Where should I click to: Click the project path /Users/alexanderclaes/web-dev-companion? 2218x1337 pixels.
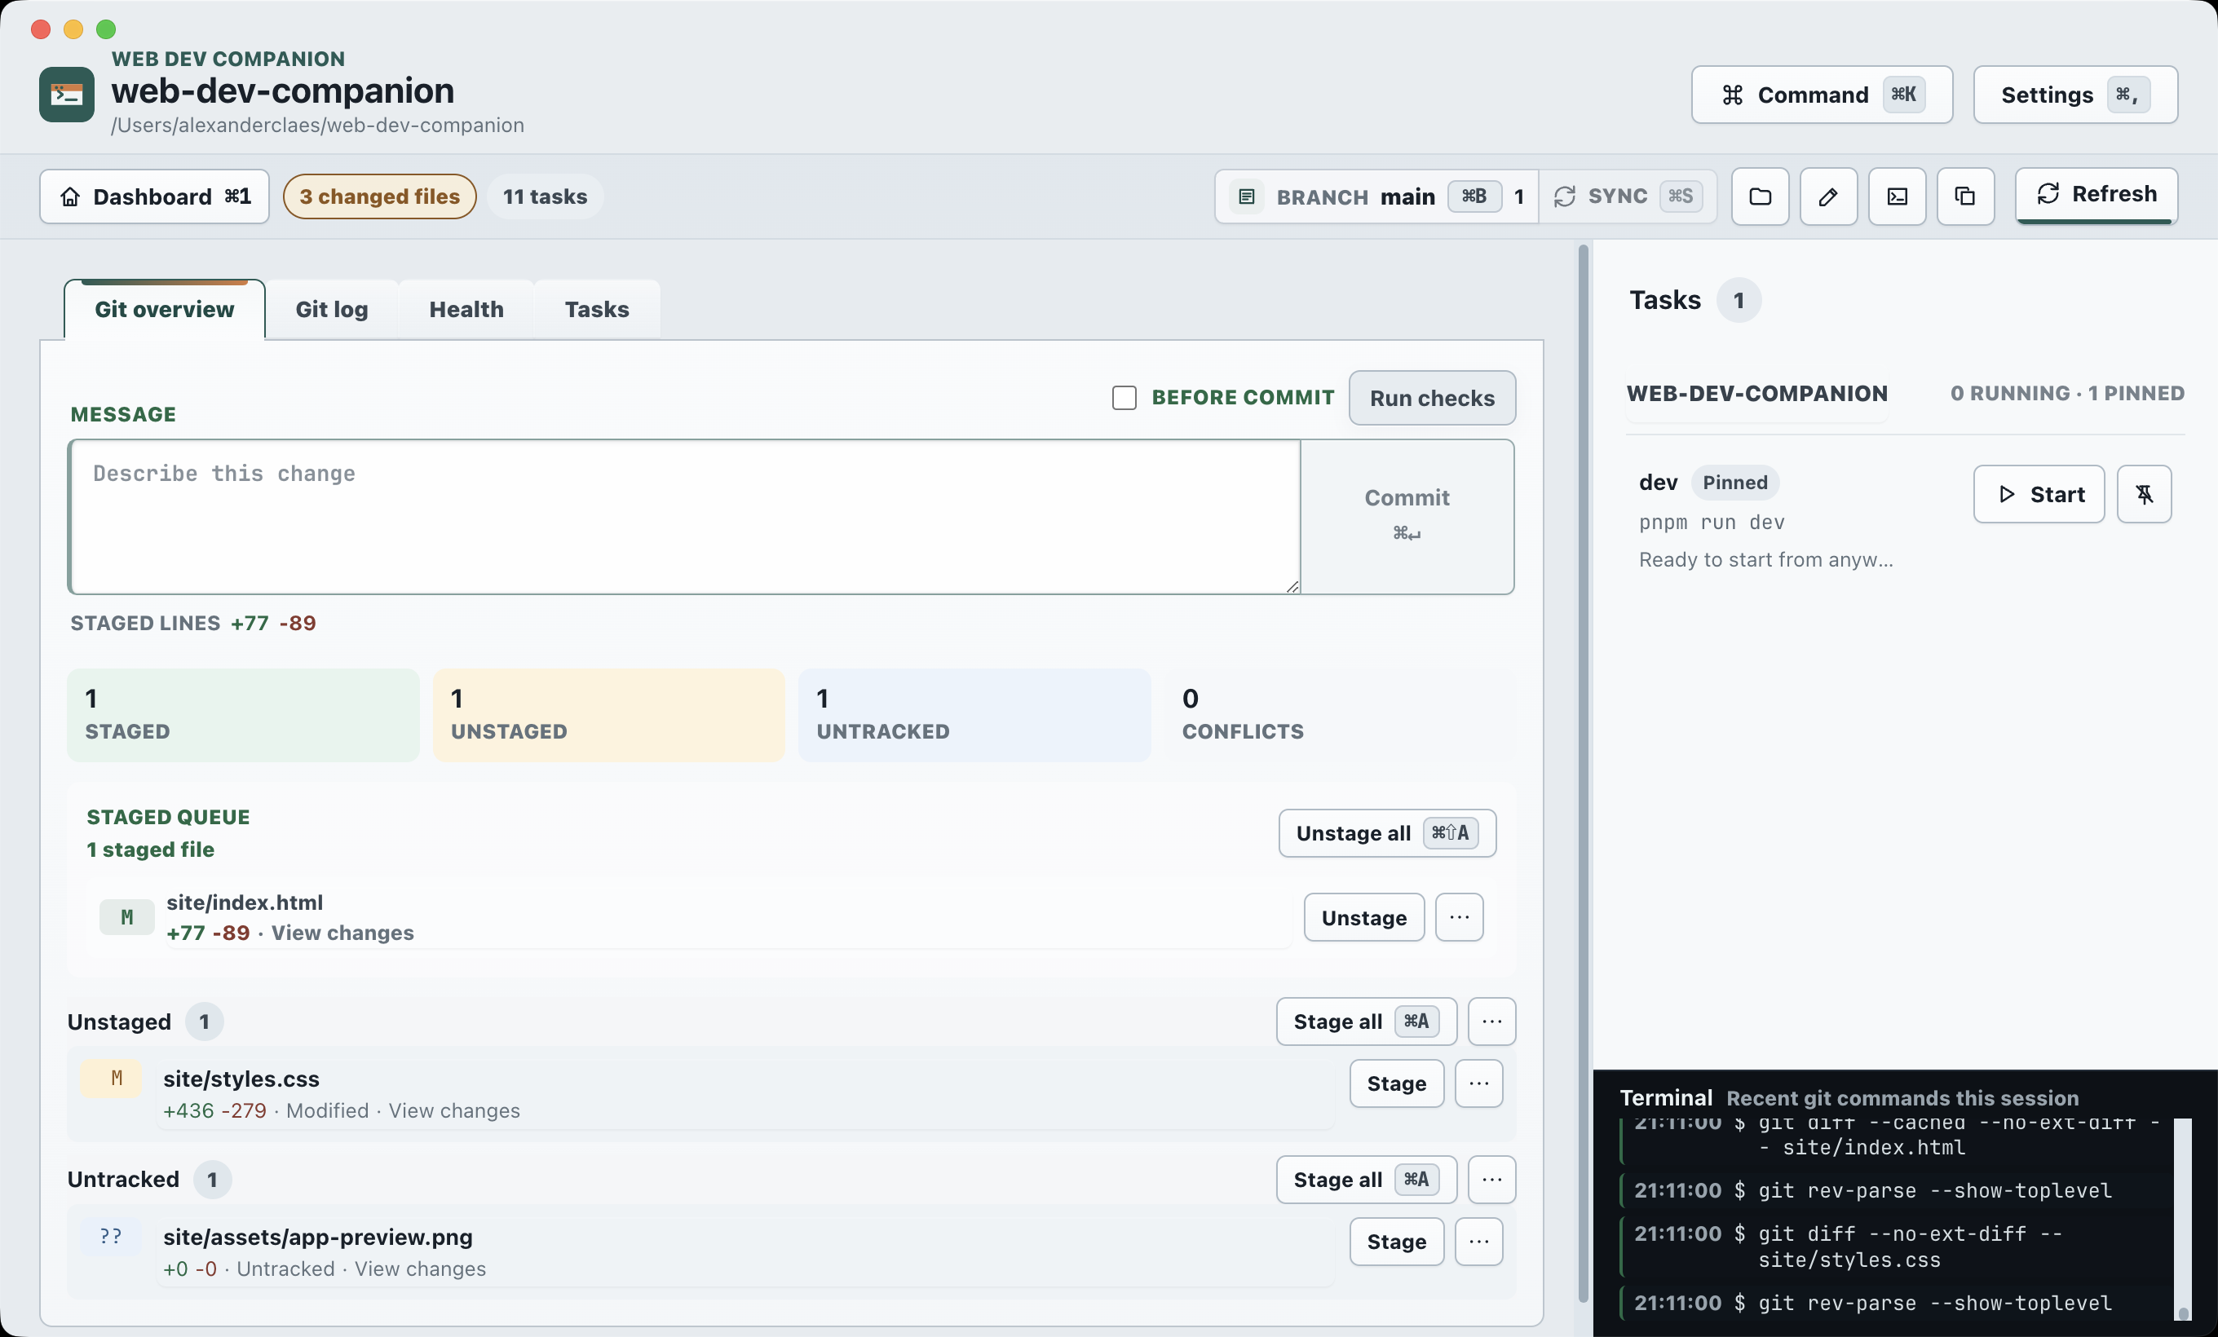[x=318, y=125]
